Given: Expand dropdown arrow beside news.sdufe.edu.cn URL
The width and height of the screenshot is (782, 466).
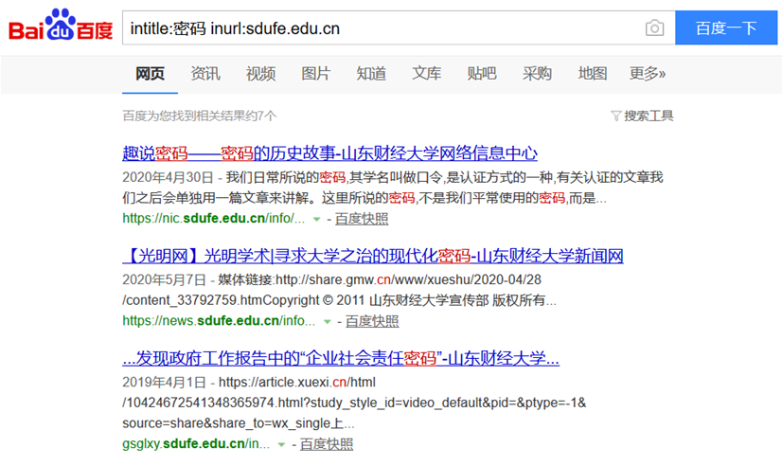Looking at the screenshot, I should click(328, 322).
